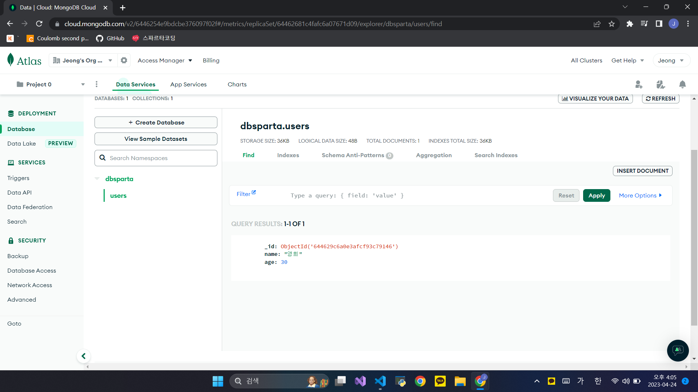Click the Windows taskbar search box

click(x=279, y=381)
